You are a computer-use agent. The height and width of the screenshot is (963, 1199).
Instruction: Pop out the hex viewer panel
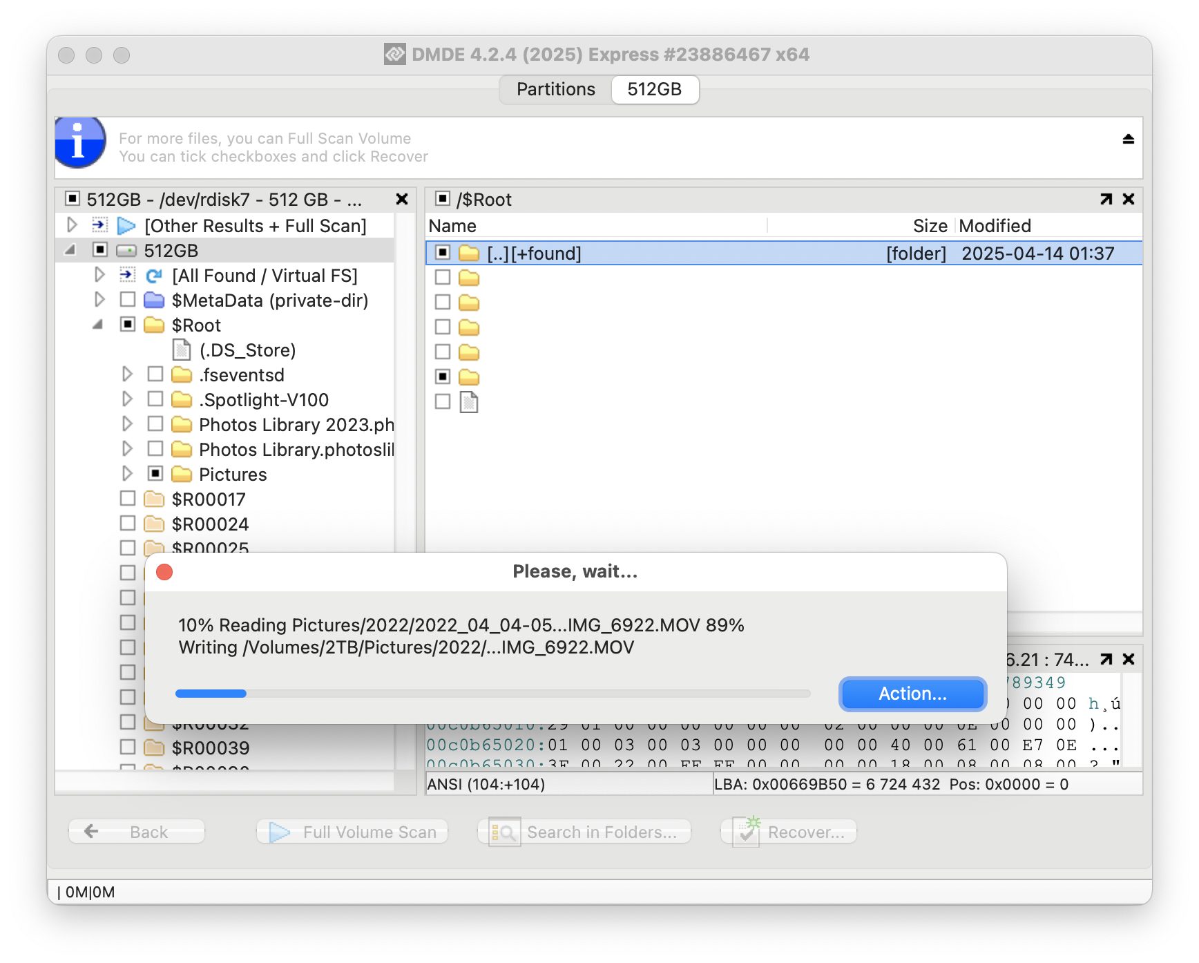pos(1106,659)
